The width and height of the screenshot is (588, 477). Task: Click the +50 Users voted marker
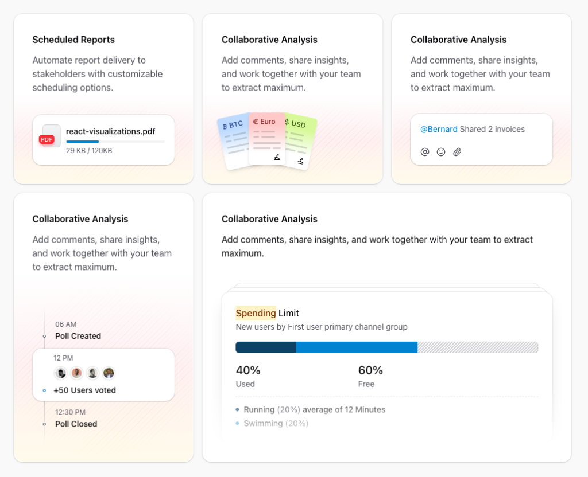click(x=44, y=390)
